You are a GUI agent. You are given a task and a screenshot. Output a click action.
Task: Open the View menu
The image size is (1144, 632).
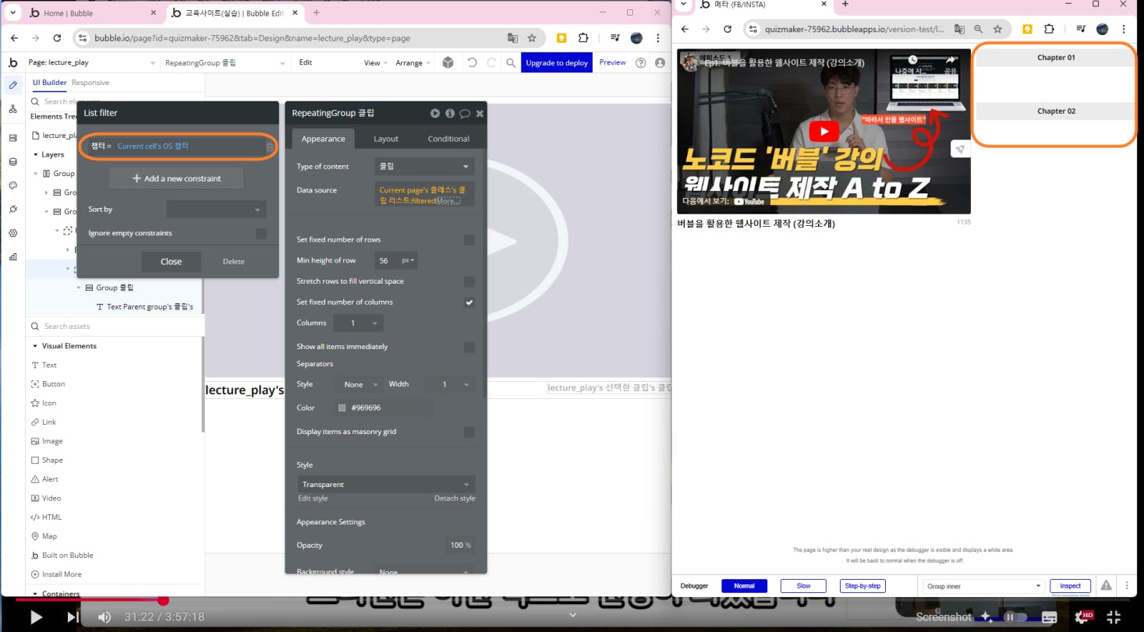coord(374,63)
